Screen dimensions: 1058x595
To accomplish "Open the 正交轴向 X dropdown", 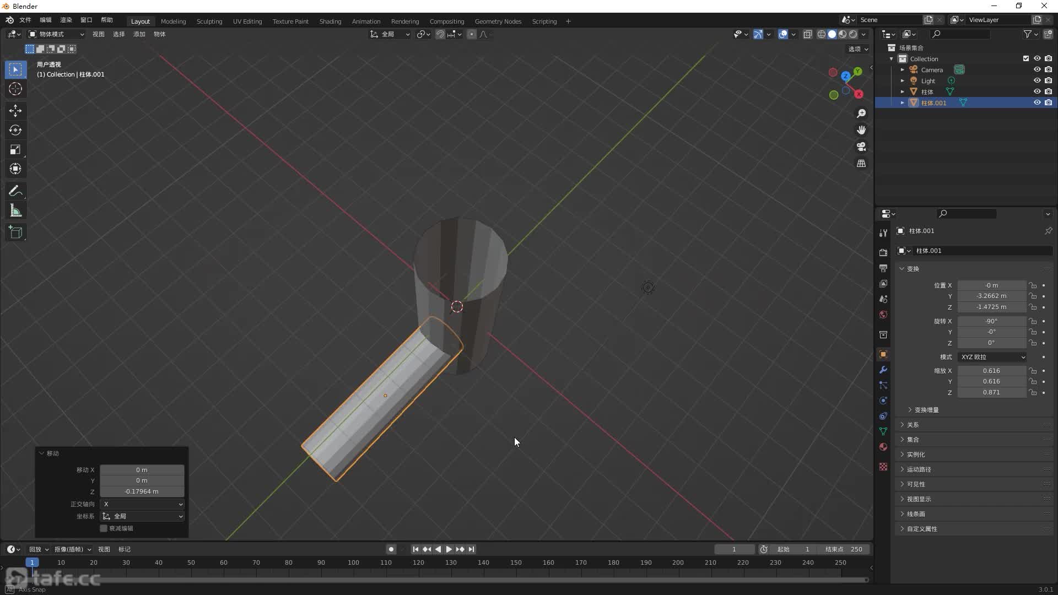I will pos(142,504).
